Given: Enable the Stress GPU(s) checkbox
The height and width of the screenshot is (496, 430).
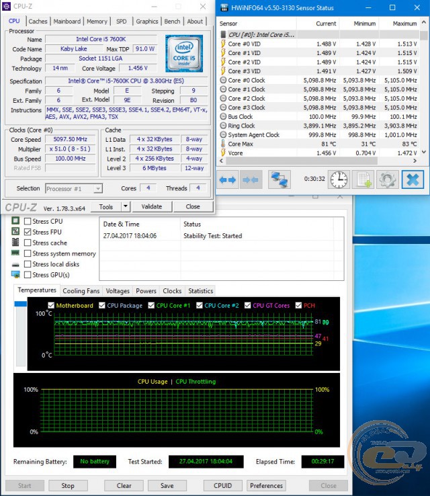Looking at the screenshot, I should pos(28,275).
